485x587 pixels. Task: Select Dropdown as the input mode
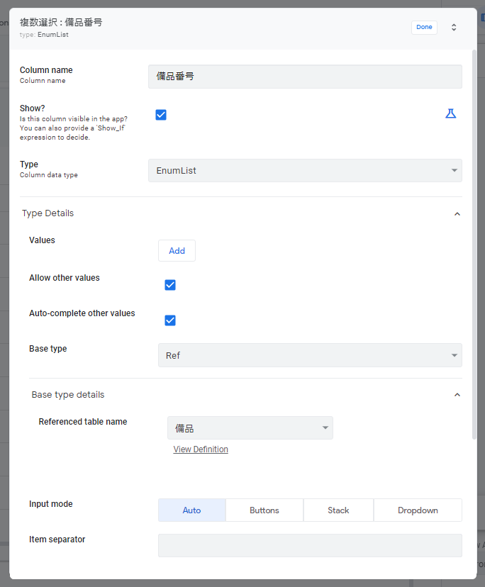[418, 510]
